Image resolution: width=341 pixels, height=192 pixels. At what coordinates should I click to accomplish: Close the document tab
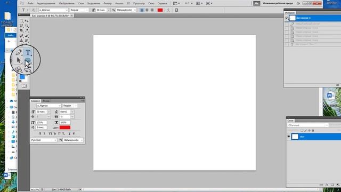pyautogui.click(x=71, y=15)
